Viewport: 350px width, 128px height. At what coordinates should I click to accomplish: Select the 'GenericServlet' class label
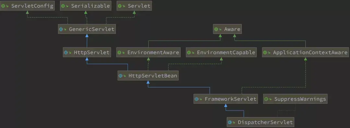tap(92, 29)
